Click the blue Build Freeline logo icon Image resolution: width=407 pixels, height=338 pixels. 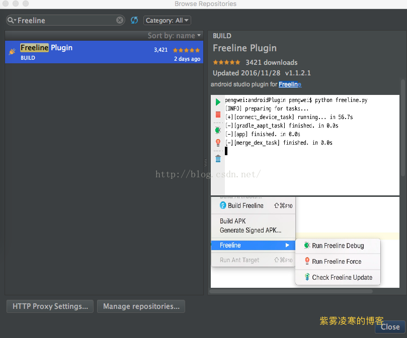tap(223, 205)
